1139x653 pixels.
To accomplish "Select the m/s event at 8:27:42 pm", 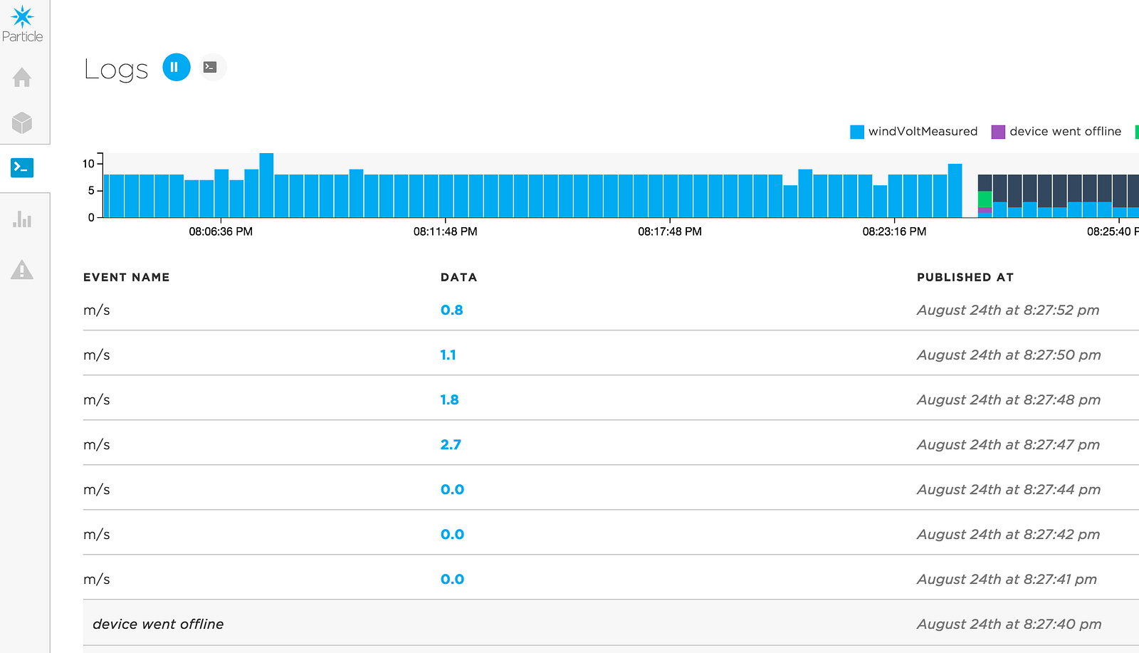I will [611, 534].
